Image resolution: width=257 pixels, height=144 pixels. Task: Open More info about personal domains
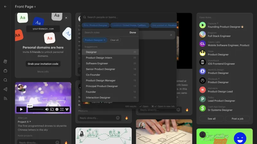[43, 71]
